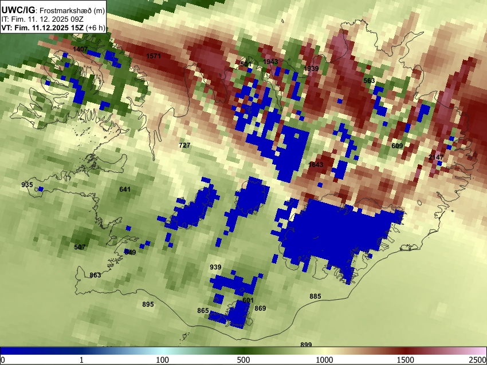This screenshot has width=487, height=365.
Task: Click the IT: Fim. 11. 12. 2025 09Z line
Action: [42, 19]
